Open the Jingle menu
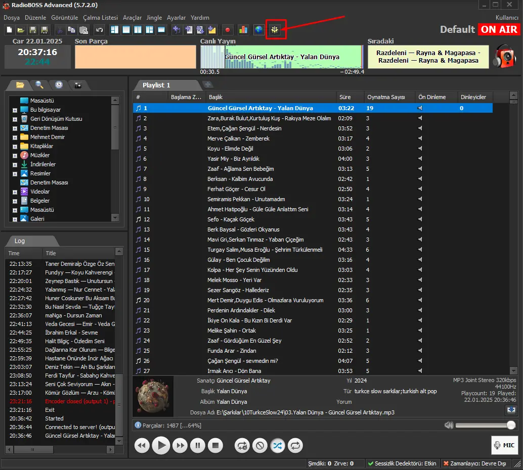The width and height of the screenshot is (523, 470). click(x=154, y=18)
